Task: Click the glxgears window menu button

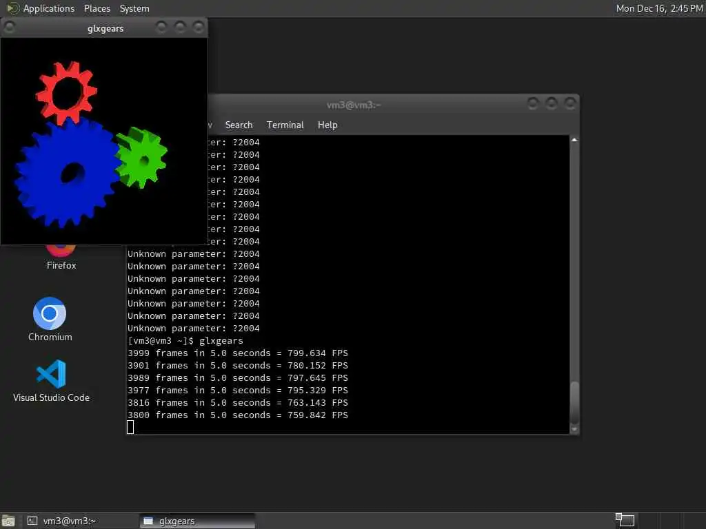Action: tap(10, 28)
